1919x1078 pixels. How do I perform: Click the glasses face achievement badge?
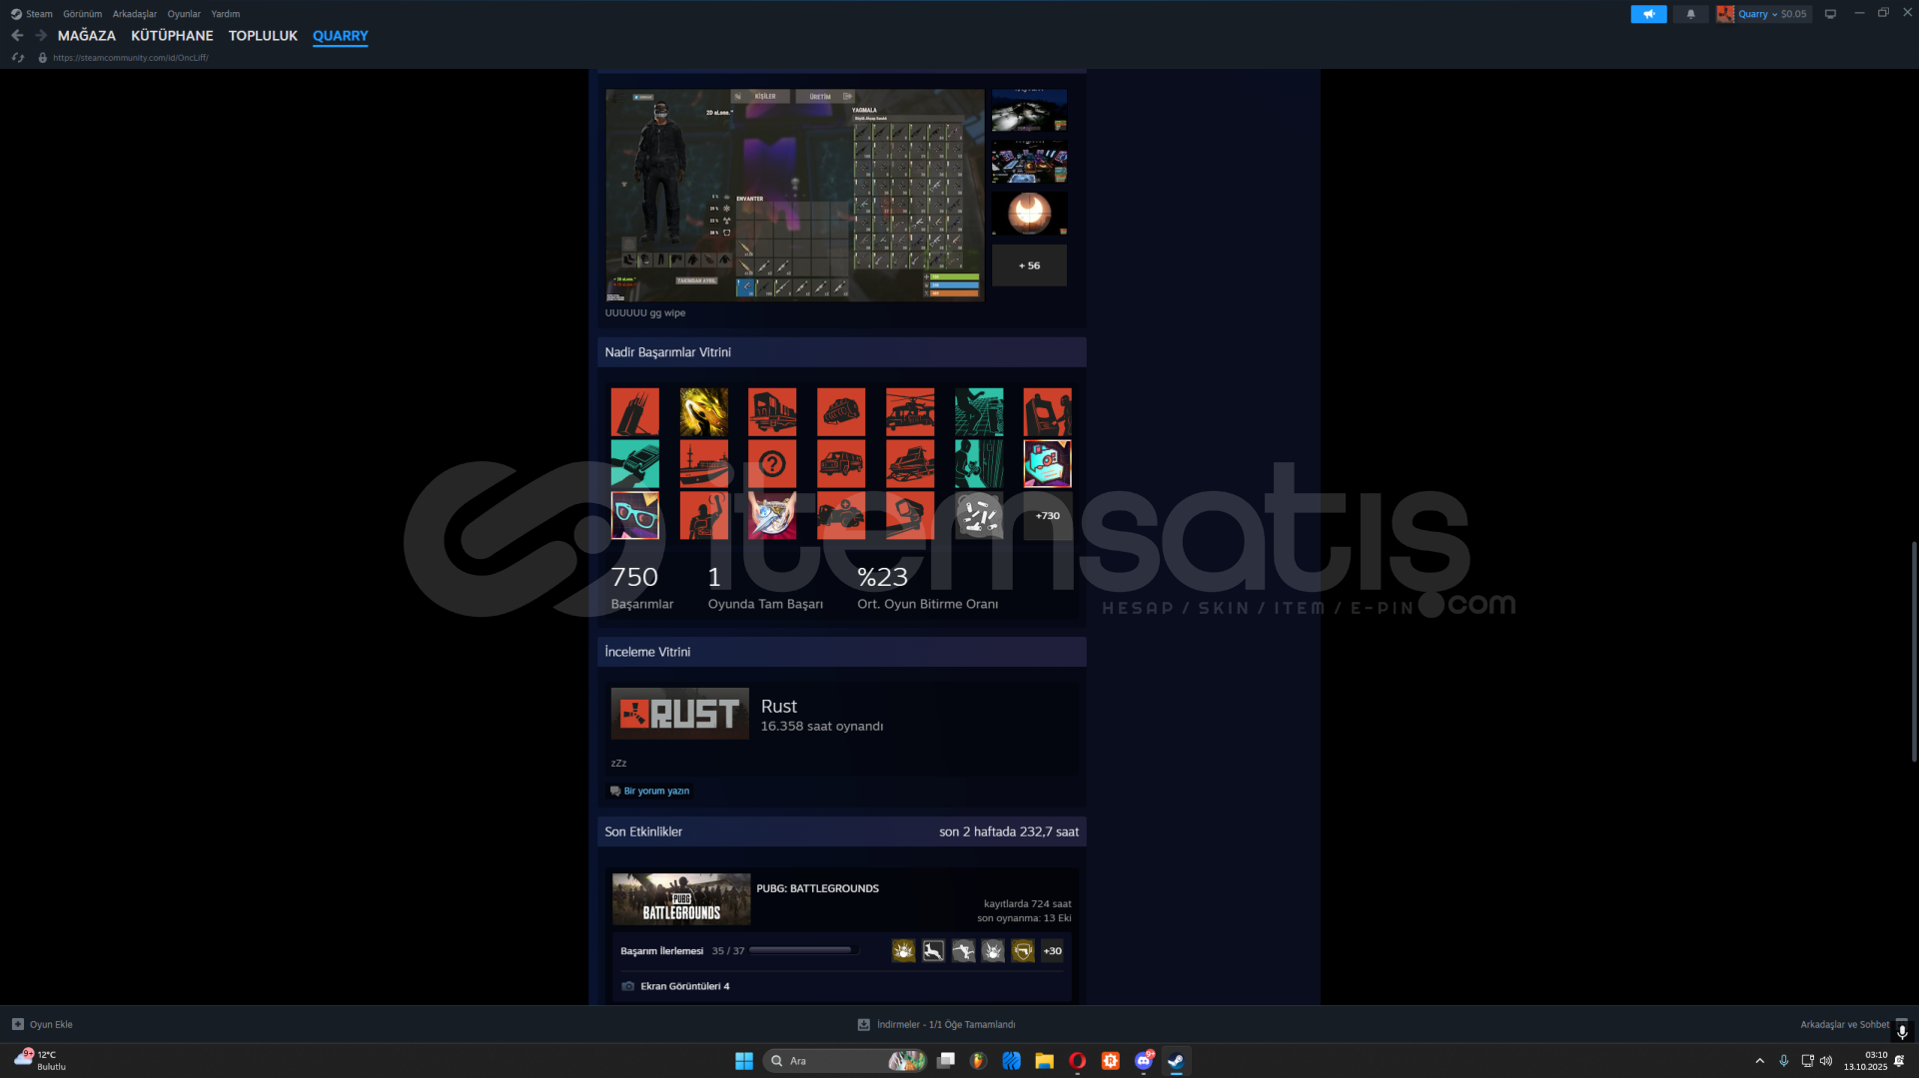[x=634, y=516]
